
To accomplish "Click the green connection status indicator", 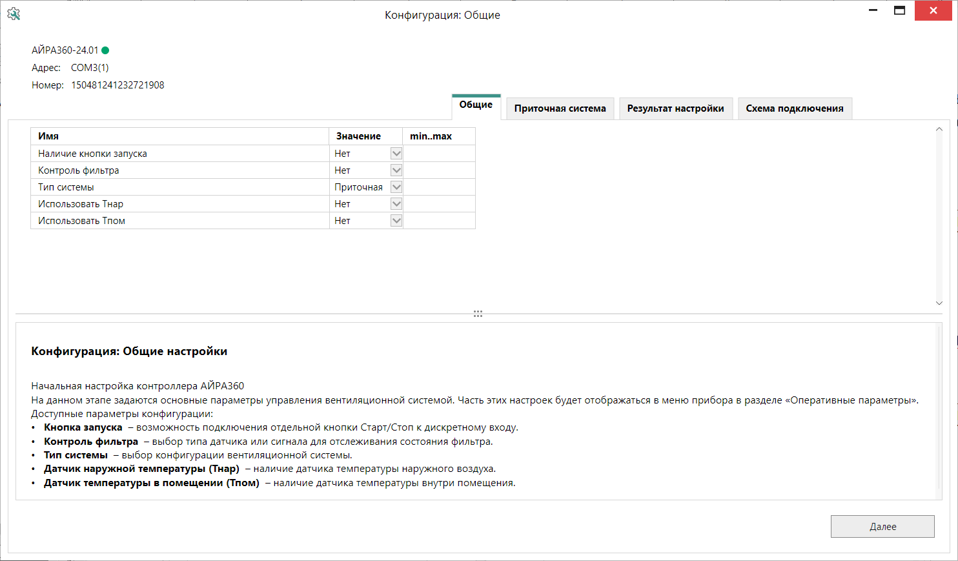I will click(105, 50).
